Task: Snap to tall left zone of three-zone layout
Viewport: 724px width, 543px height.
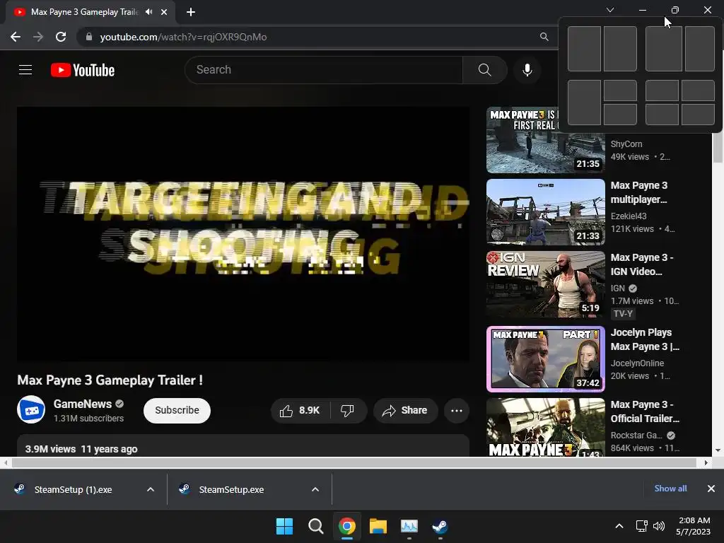Action: pos(584,103)
